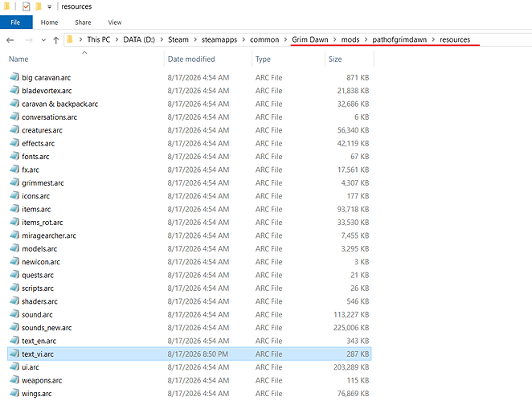This screenshot has height=401, width=532.
Task: Open the Share ribbon tab
Action: (83, 23)
